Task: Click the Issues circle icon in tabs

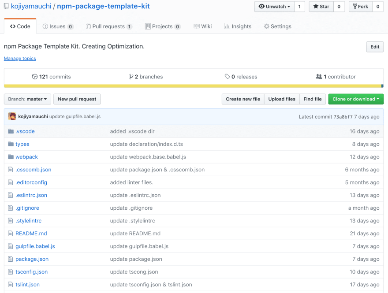Action: [45, 26]
